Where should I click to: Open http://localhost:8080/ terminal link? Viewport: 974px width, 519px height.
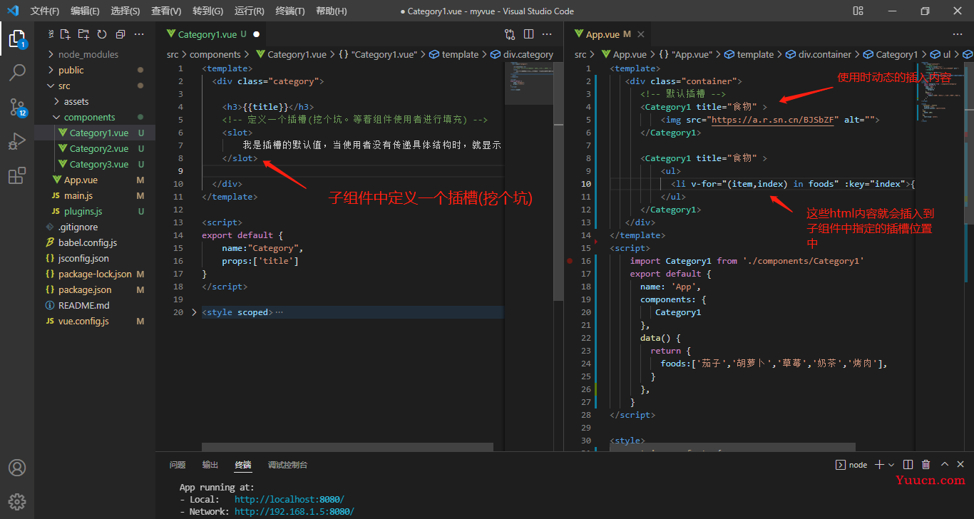coord(289,500)
